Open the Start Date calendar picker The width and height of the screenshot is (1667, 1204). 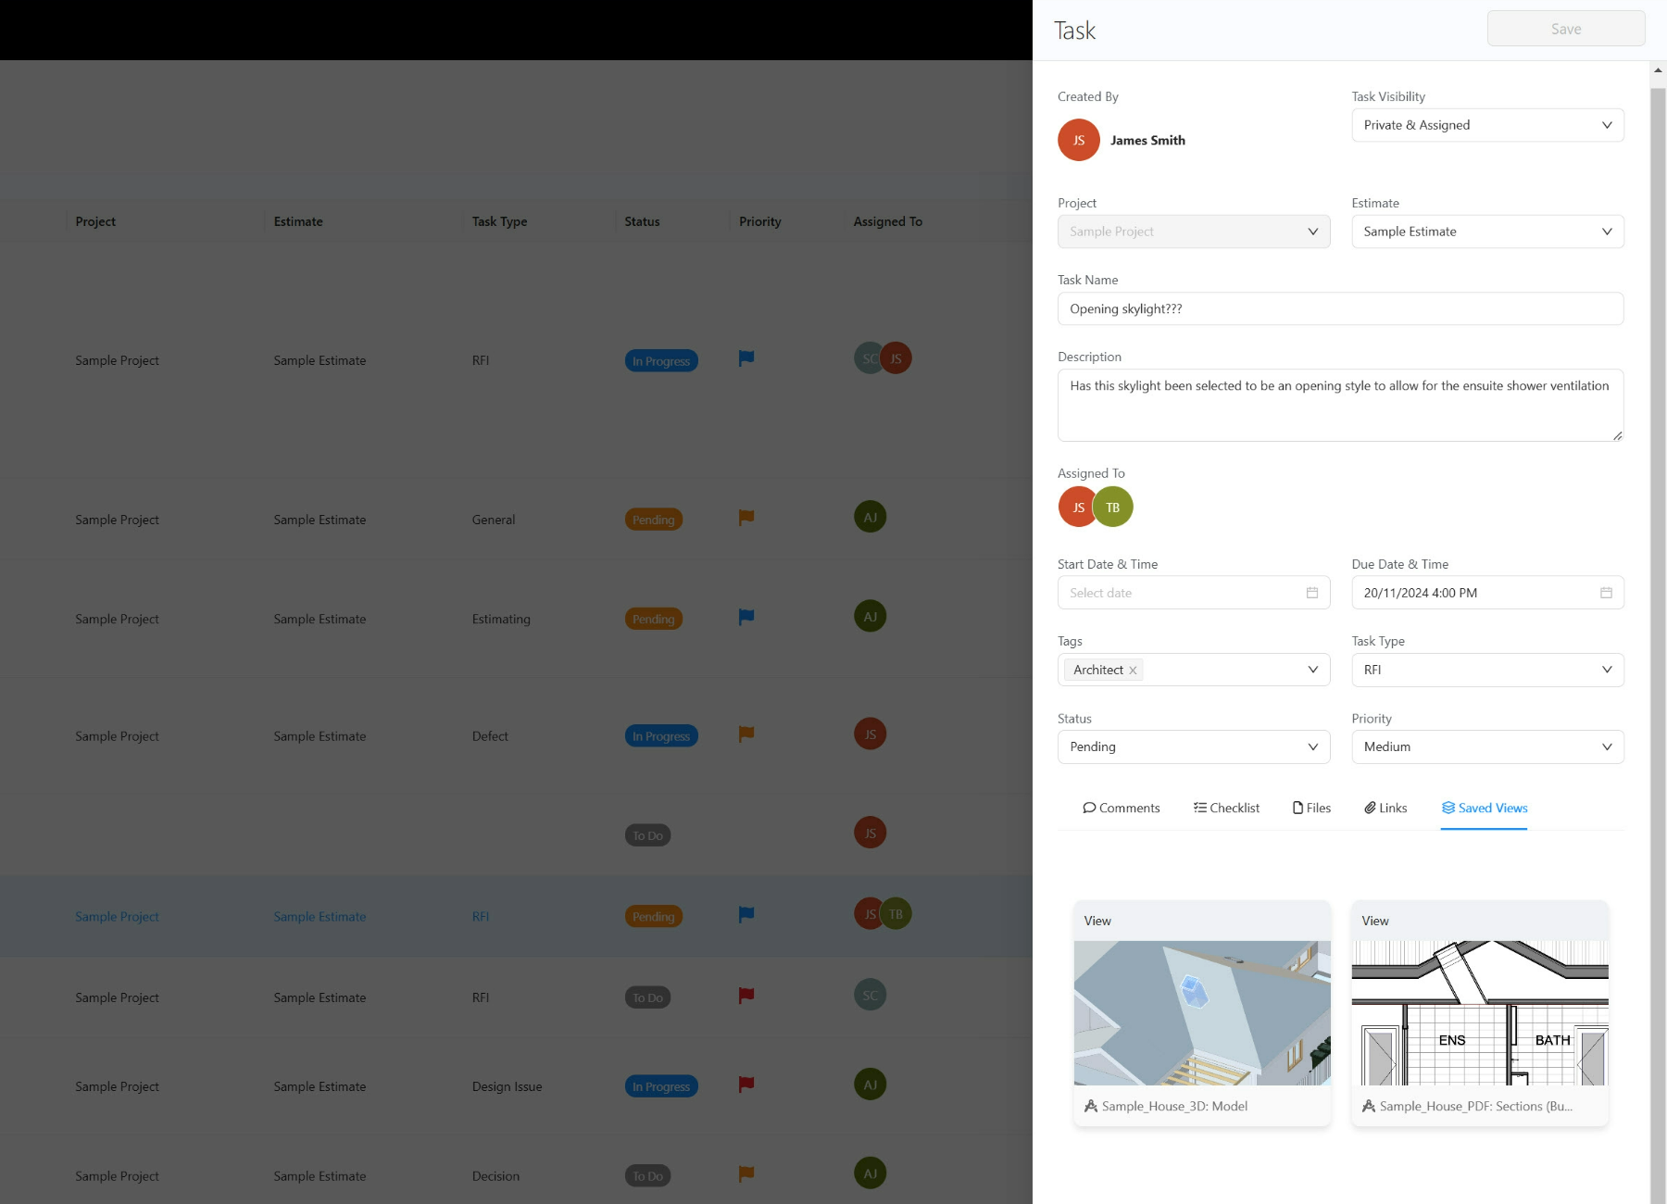[x=1312, y=593]
